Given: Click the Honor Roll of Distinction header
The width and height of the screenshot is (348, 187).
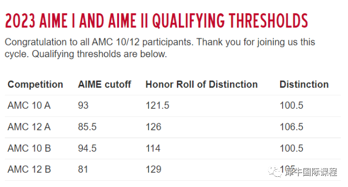Looking at the screenshot, I should (201, 84).
